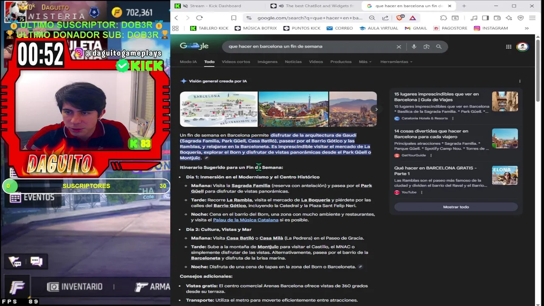The width and height of the screenshot is (544, 306).
Task: Open the Google account profile avatar
Action: click(522, 47)
